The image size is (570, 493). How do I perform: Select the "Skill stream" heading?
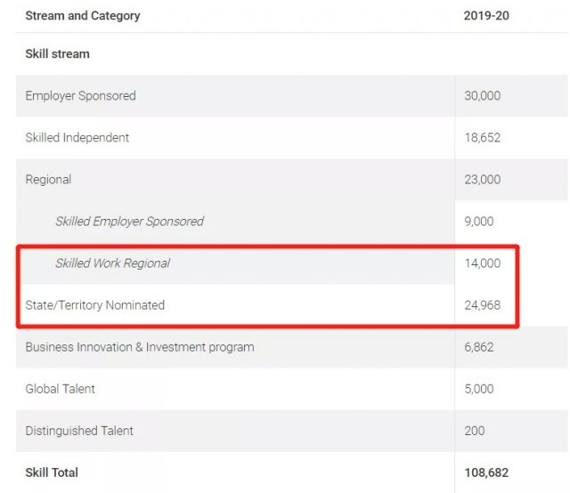tap(57, 53)
